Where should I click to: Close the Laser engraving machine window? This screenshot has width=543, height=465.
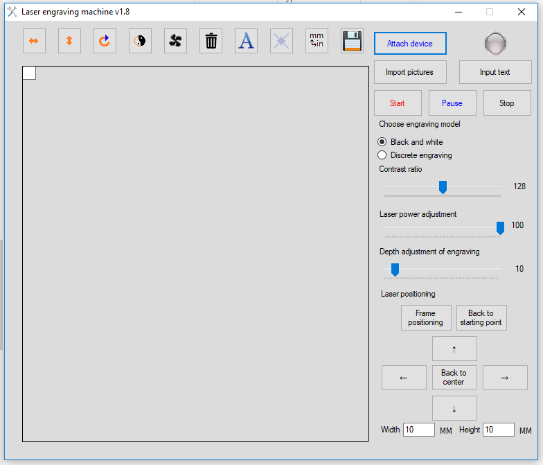tap(522, 12)
